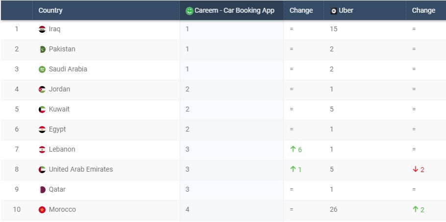
Task: Click the Saudi Arabia flag icon
Action: click(x=42, y=69)
